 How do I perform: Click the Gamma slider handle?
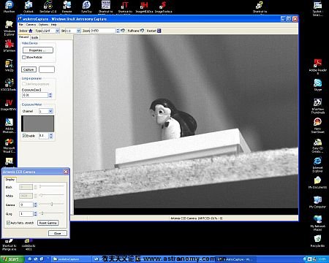[52, 204]
